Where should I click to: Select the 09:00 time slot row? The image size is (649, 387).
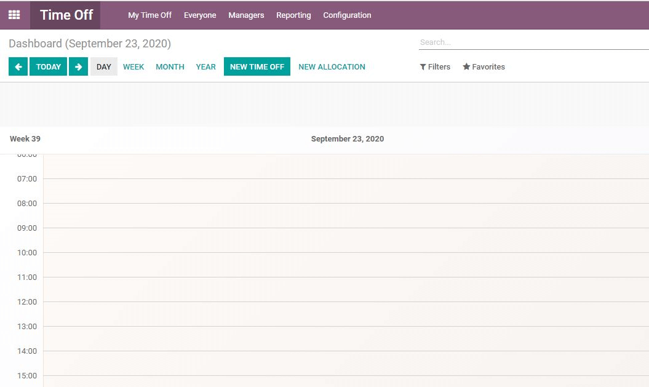pos(346,240)
